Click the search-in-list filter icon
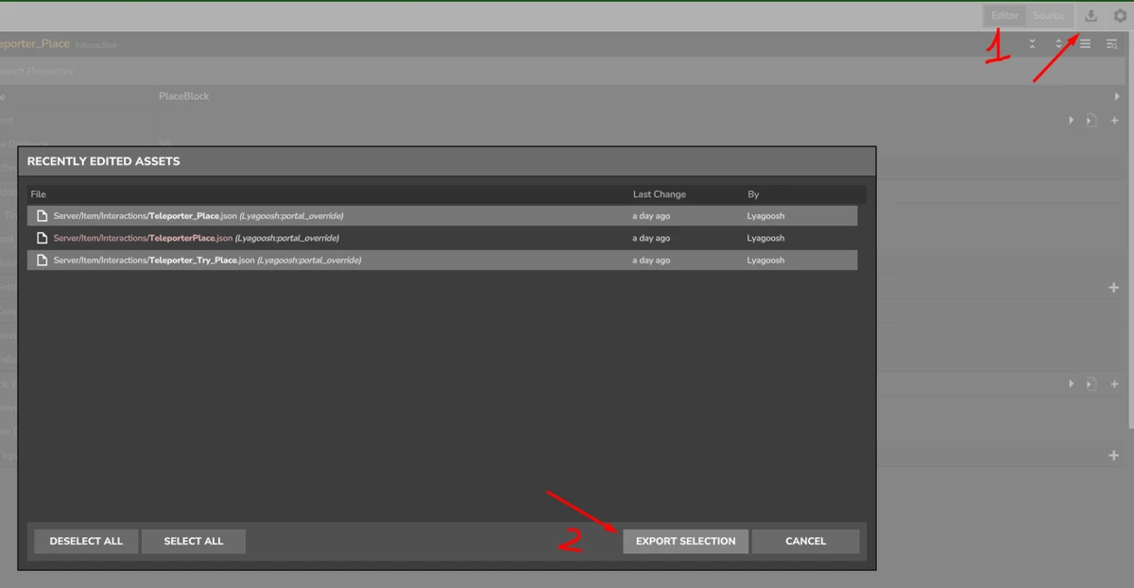This screenshot has width=1134, height=588. click(x=1112, y=44)
